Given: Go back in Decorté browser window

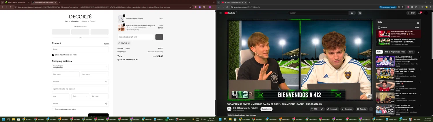Looking at the screenshot, I should point(2,7).
